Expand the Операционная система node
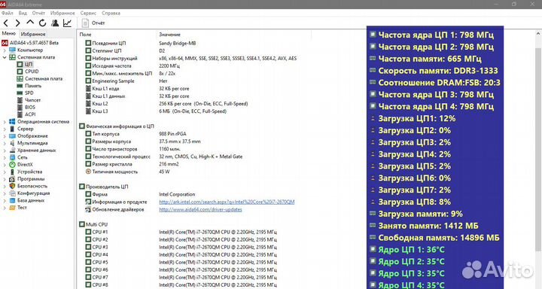 (x=5, y=122)
